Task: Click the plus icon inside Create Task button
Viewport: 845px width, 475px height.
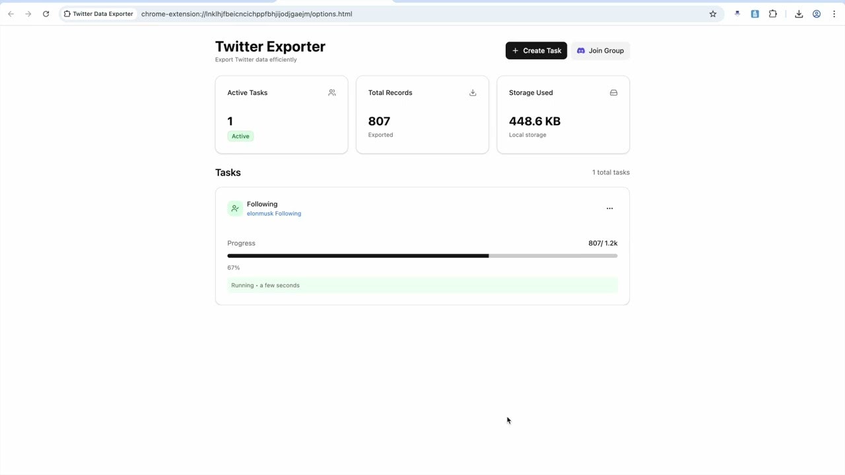Action: [516, 50]
